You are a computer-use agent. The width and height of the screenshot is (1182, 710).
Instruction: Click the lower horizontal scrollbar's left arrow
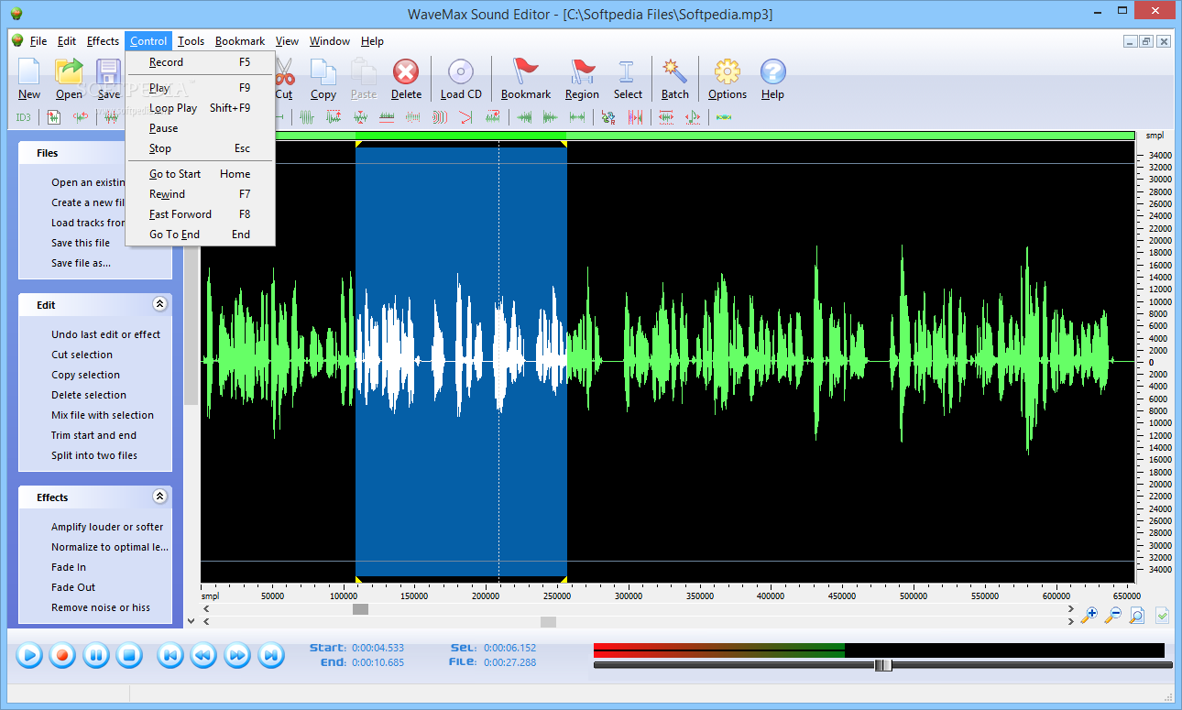(206, 621)
